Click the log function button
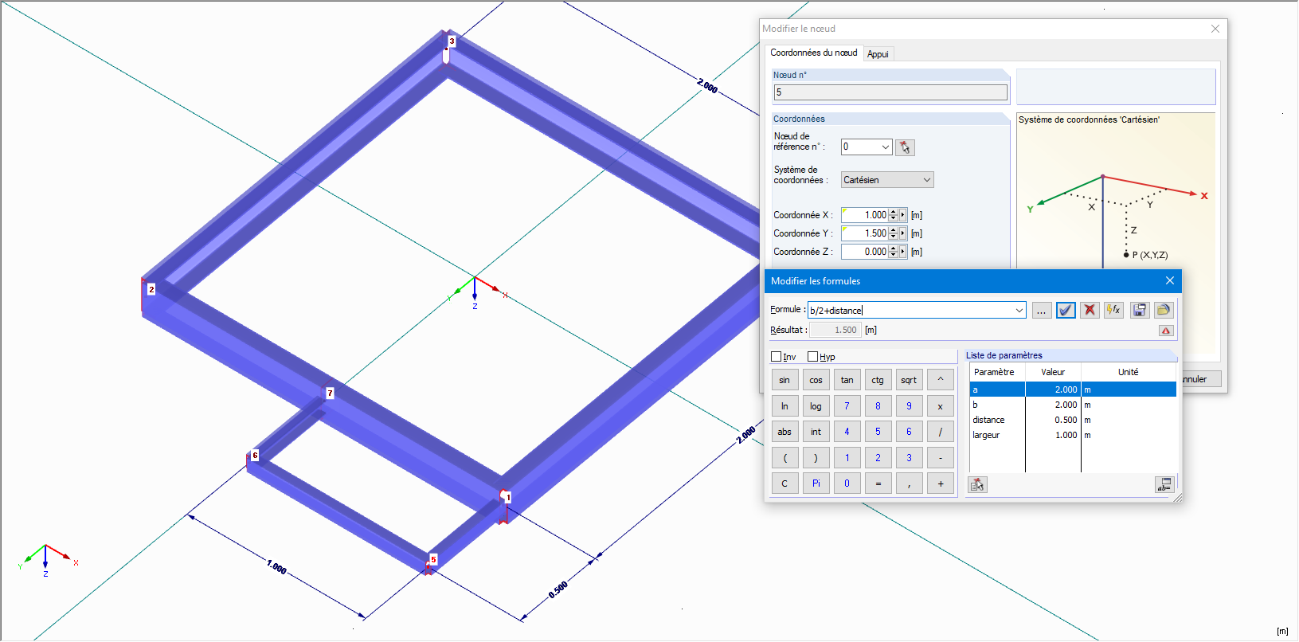Screen dimensions: 1299x642 816,406
